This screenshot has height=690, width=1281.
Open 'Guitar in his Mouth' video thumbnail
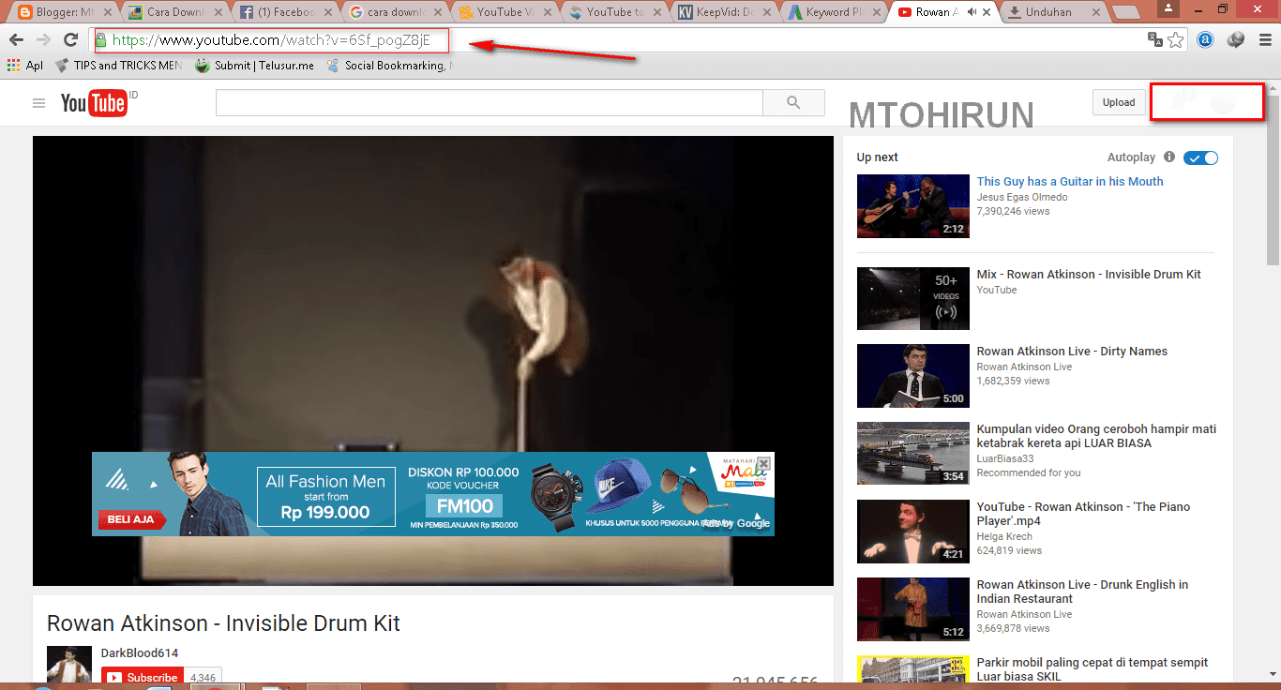coord(913,206)
